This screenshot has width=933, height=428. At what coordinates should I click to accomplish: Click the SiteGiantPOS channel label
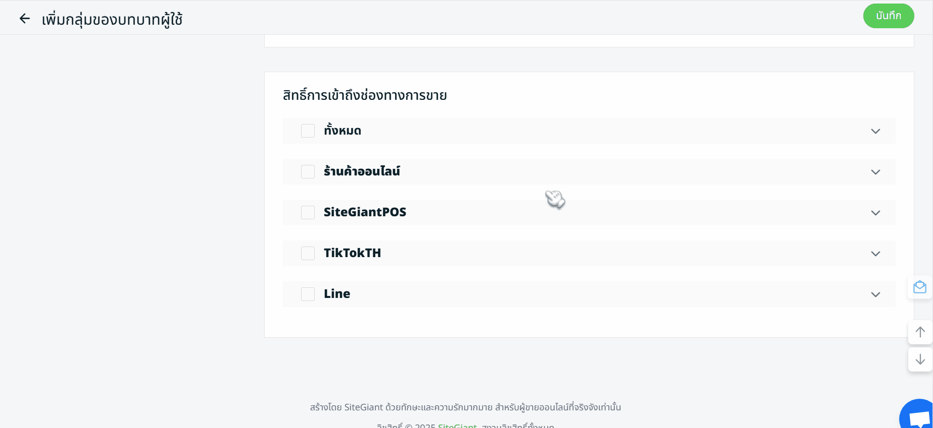(x=365, y=212)
